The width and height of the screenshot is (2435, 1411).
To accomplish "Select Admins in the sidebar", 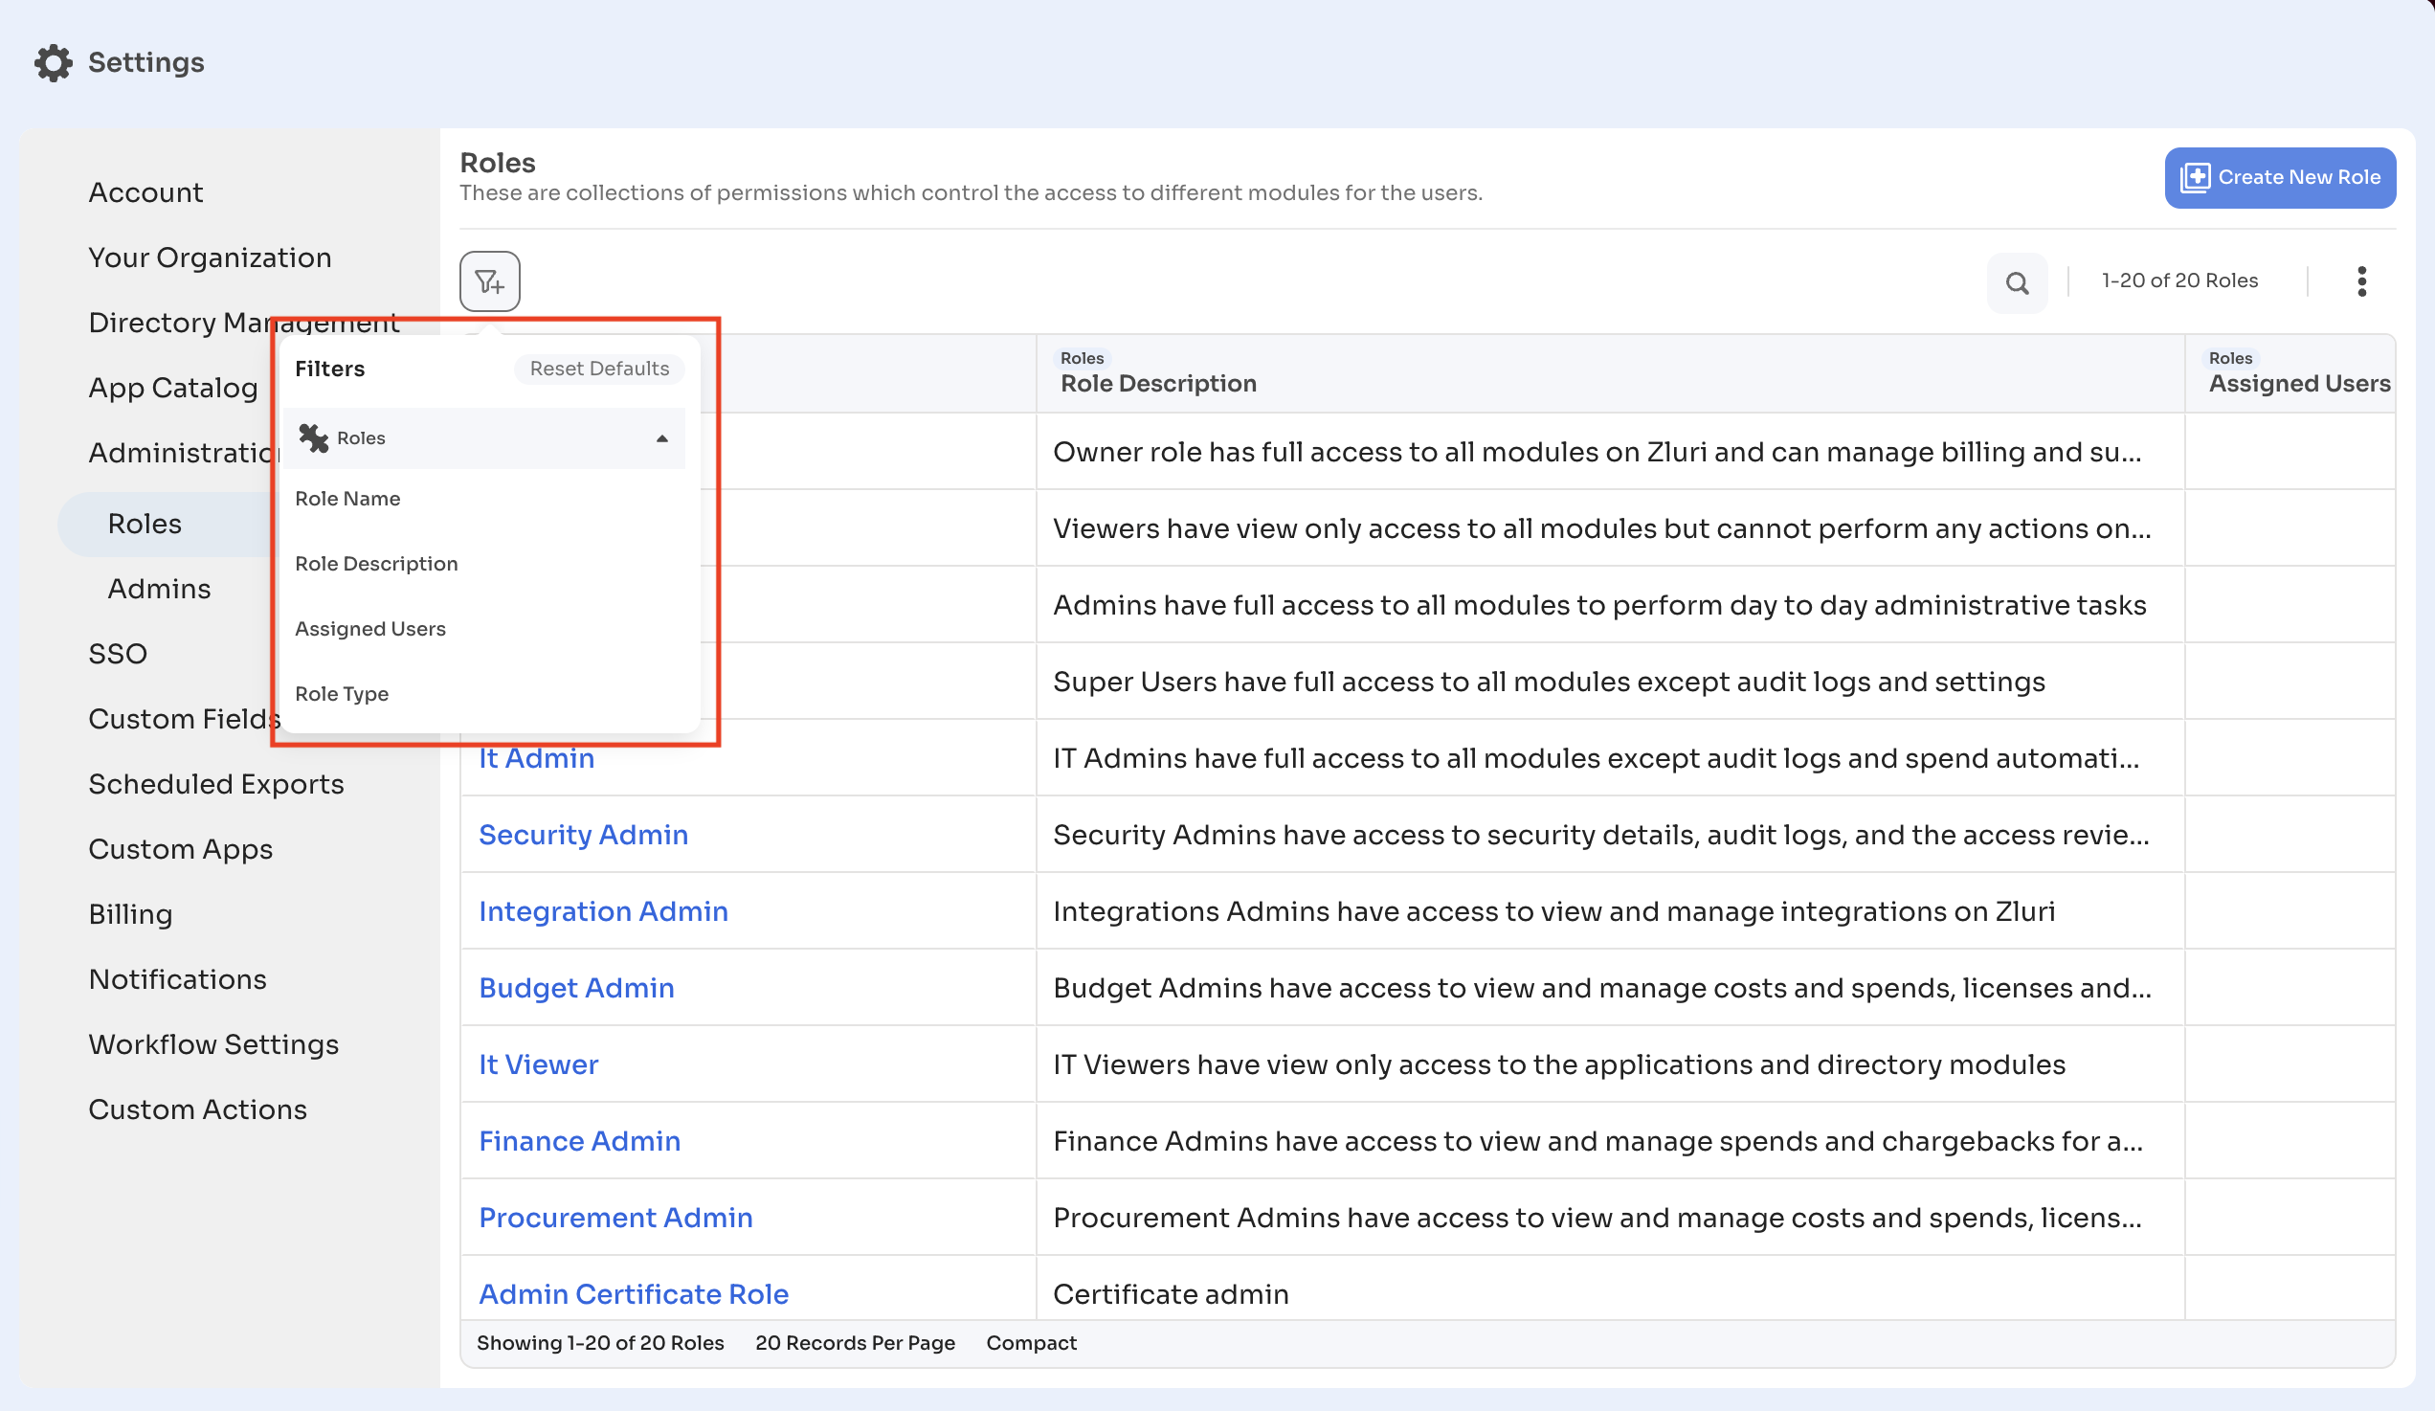I will tap(159, 589).
